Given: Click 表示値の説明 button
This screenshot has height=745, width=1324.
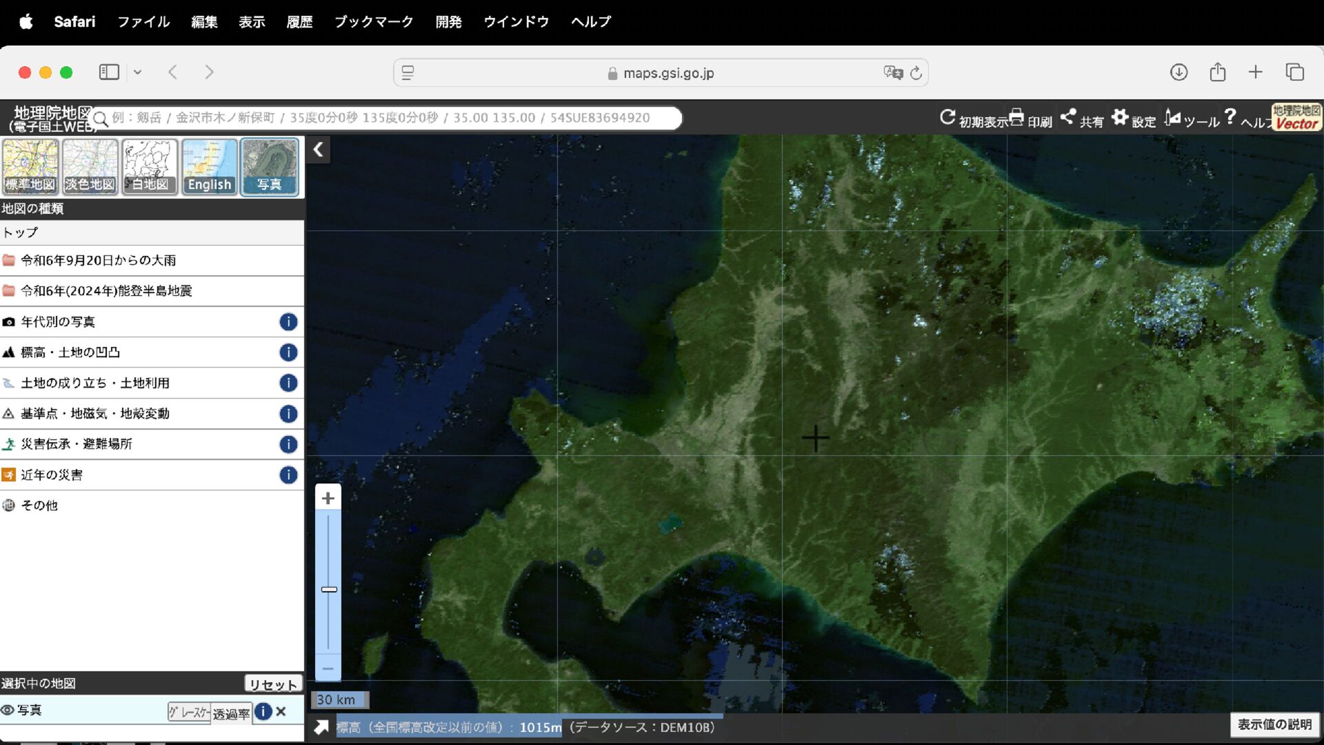Looking at the screenshot, I should (1274, 724).
